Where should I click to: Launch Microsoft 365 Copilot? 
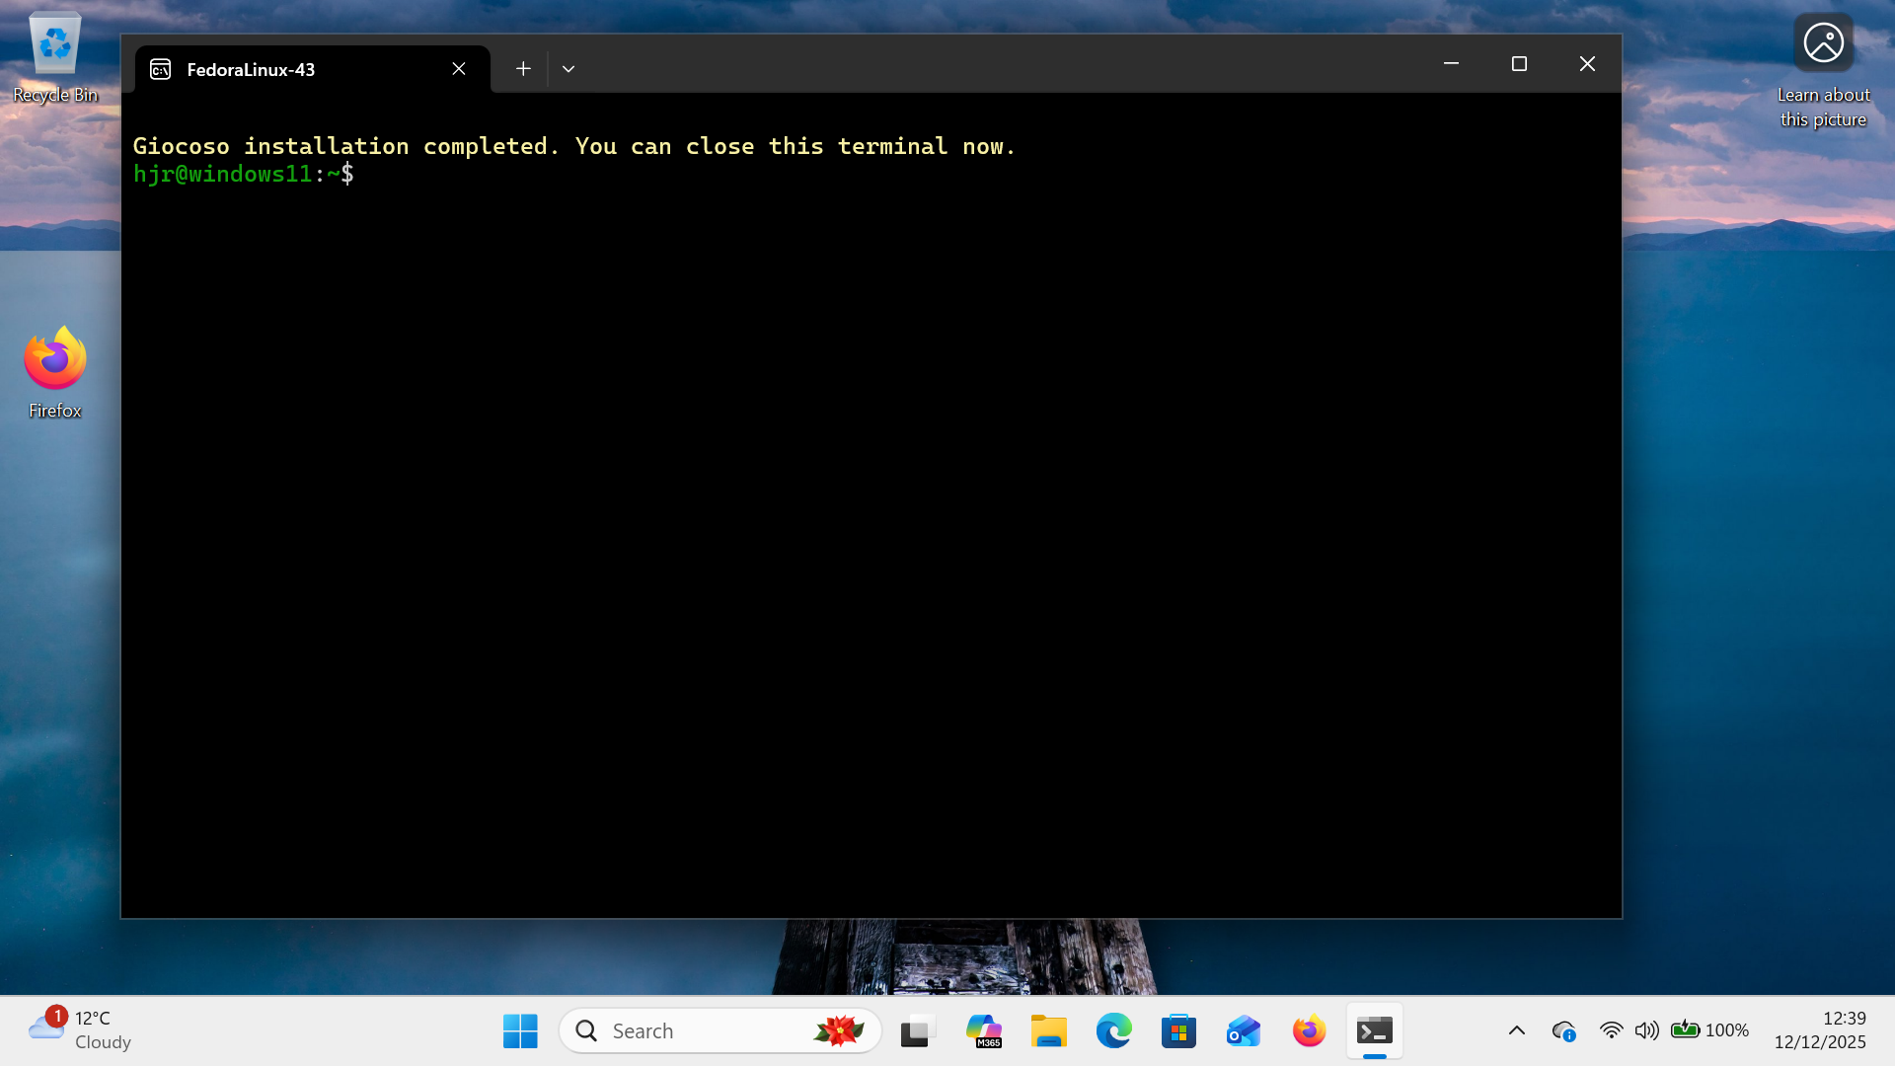click(984, 1029)
